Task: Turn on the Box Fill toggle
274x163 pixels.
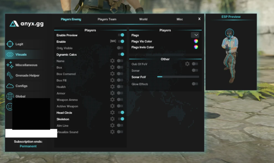Action: pos(120,80)
